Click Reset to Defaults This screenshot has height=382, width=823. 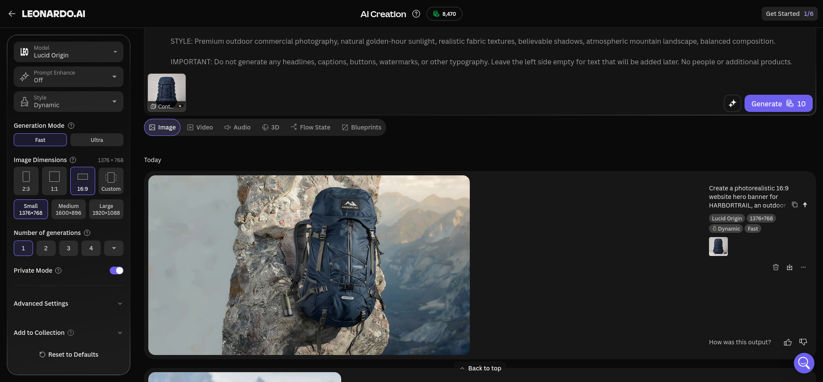click(69, 355)
